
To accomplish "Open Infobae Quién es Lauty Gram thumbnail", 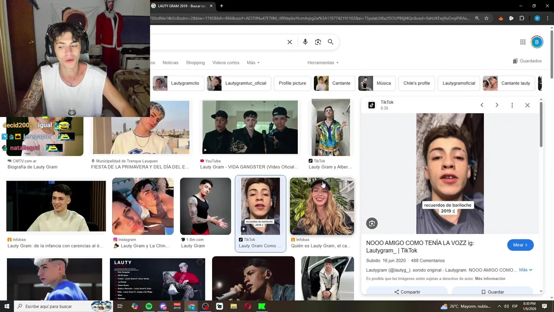I will (322, 206).
